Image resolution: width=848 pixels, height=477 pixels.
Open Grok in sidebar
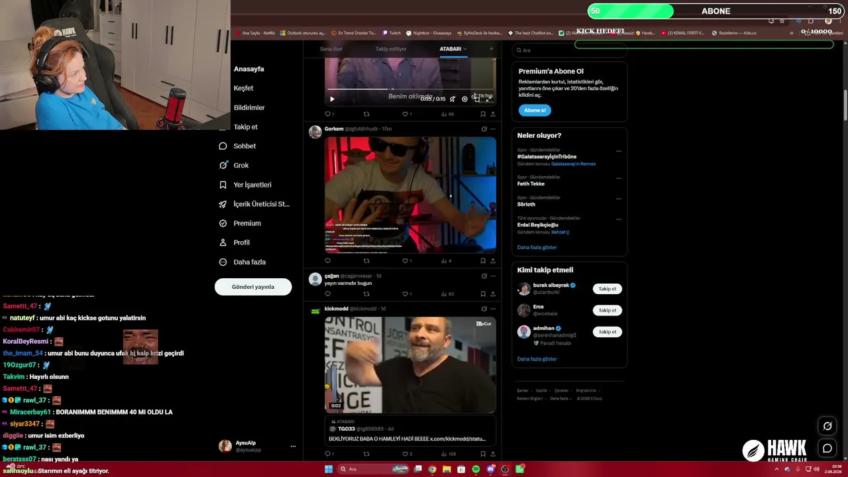tap(234, 165)
